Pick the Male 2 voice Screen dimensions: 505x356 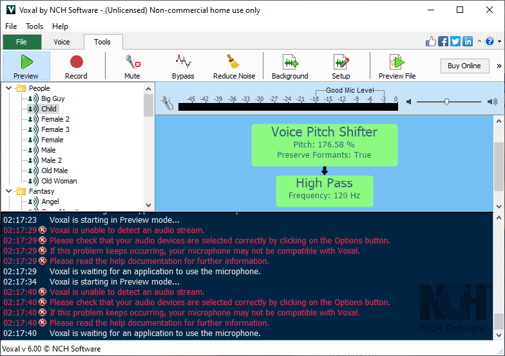(x=52, y=160)
